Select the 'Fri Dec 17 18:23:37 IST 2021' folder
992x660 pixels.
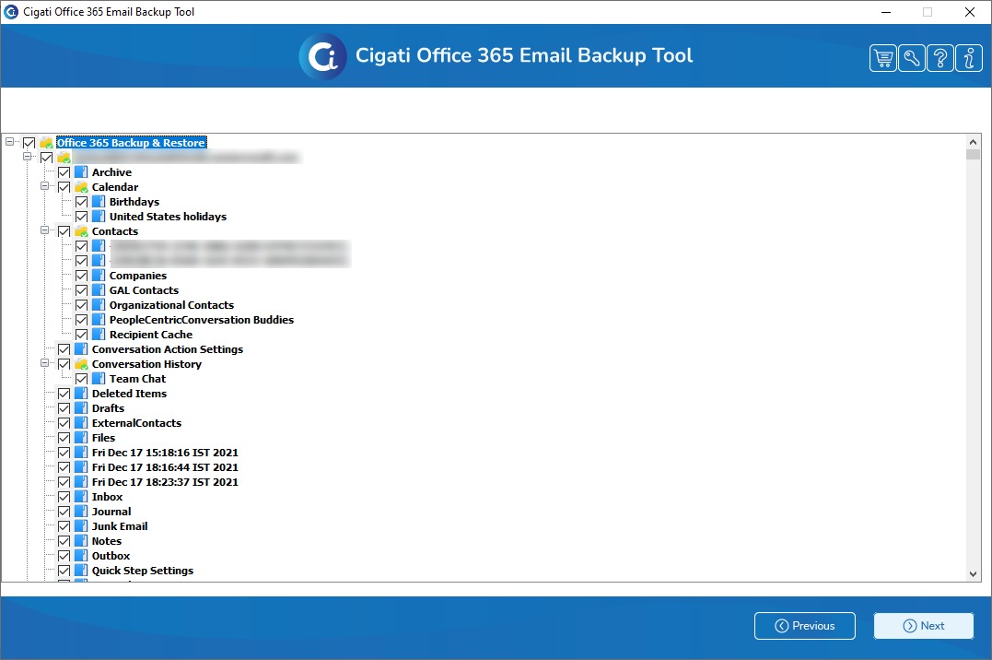pyautogui.click(x=165, y=482)
